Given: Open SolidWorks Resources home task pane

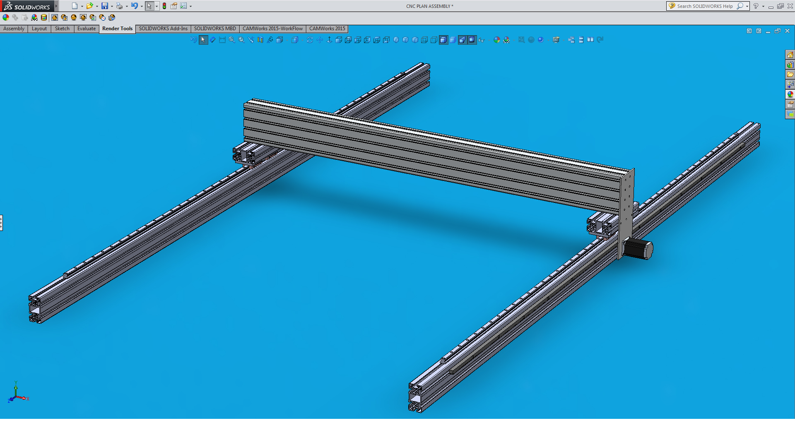Looking at the screenshot, I should 790,55.
